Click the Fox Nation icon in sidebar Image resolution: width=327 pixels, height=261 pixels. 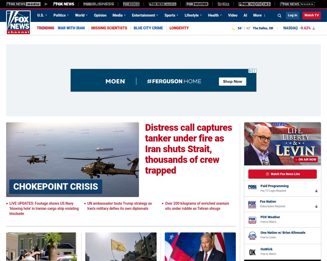pos(252,204)
